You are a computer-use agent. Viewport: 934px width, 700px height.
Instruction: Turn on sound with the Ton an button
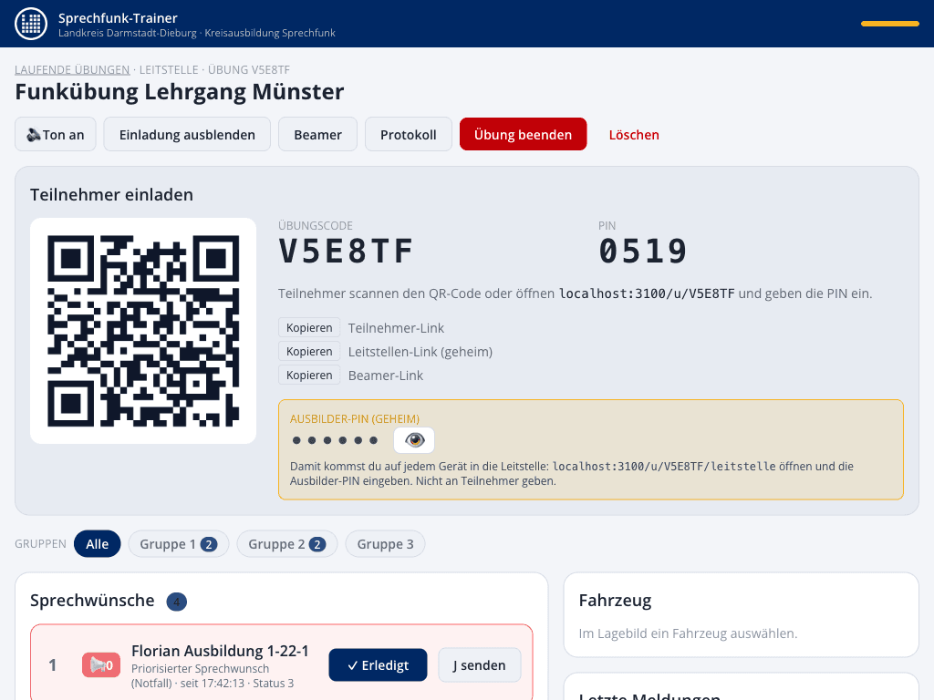(56, 135)
